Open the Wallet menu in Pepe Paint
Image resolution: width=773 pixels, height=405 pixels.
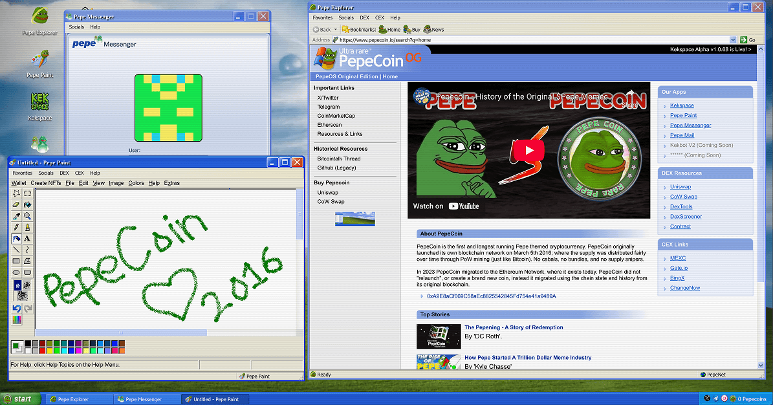coord(19,183)
